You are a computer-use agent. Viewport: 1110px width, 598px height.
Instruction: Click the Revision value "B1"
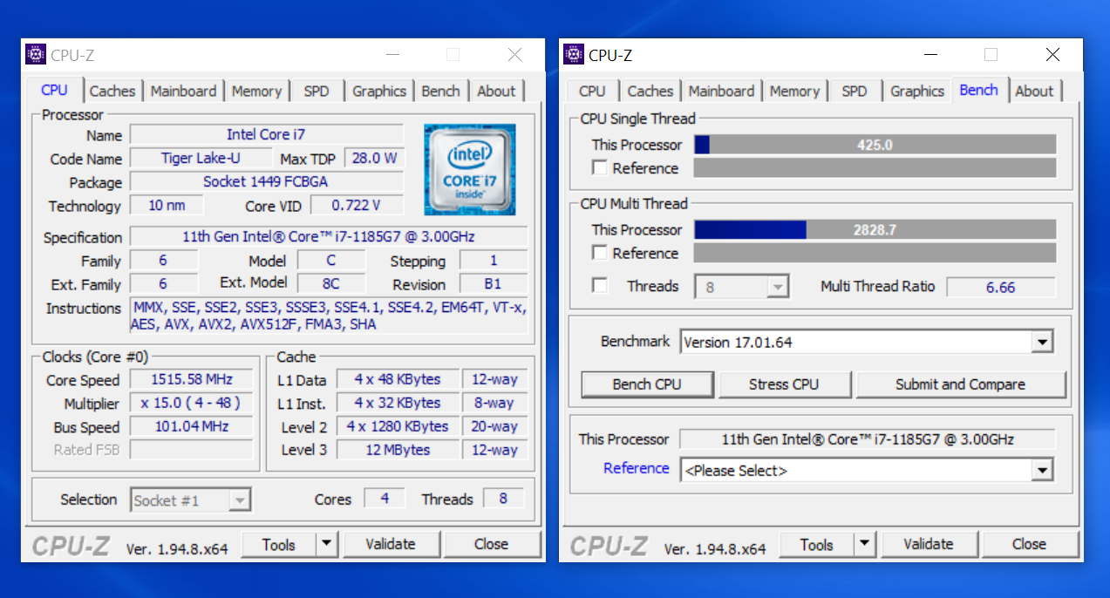coord(494,284)
